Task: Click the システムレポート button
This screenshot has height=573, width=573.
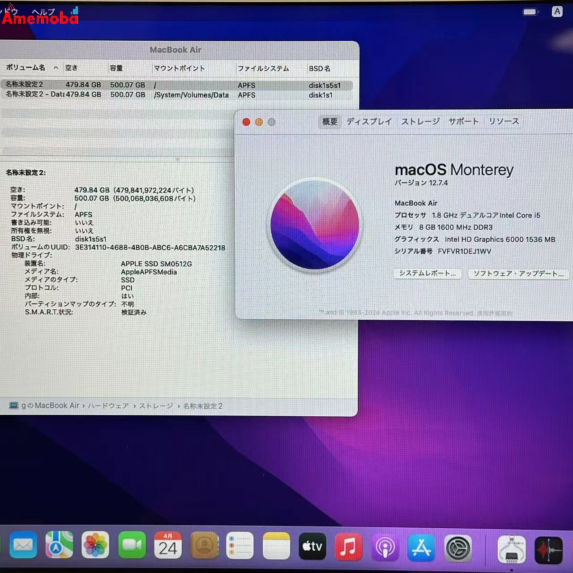Action: (427, 274)
